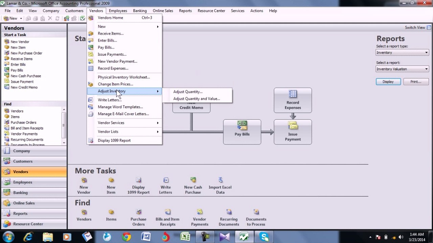Click Issue Payments menu entry

(124, 54)
